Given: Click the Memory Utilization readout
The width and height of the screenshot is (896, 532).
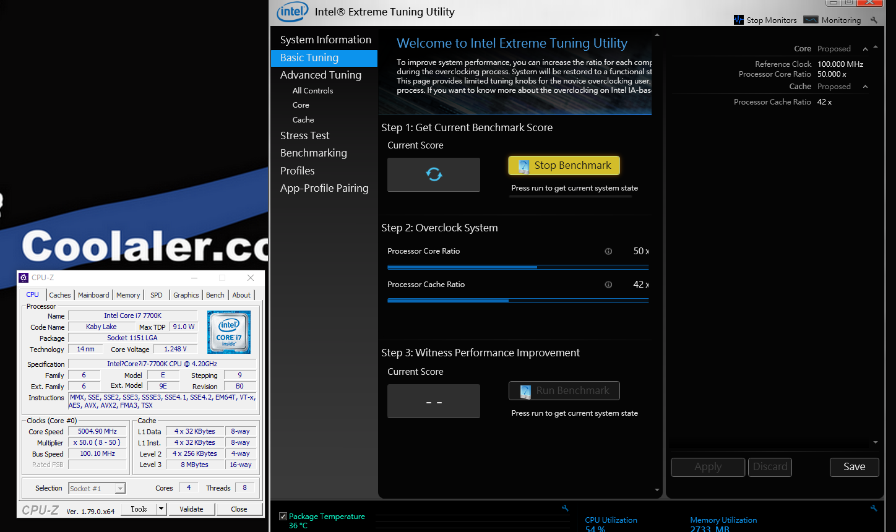Looking at the screenshot, I should (723, 525).
